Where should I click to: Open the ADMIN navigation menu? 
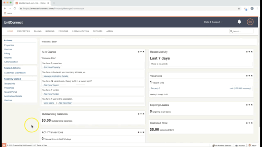110,31
